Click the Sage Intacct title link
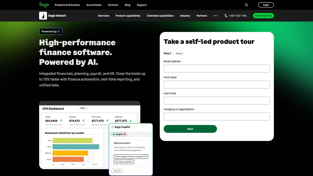313x176 pixels. tap(57, 16)
